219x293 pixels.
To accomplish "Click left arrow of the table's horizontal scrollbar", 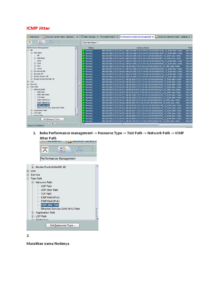I will (x=84, y=124).
